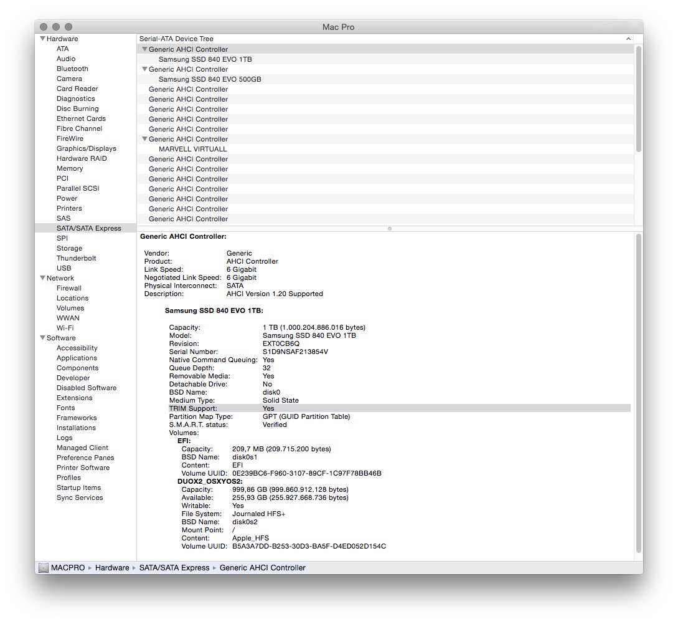Open Storage information
This screenshot has width=678, height=624.
click(x=69, y=248)
